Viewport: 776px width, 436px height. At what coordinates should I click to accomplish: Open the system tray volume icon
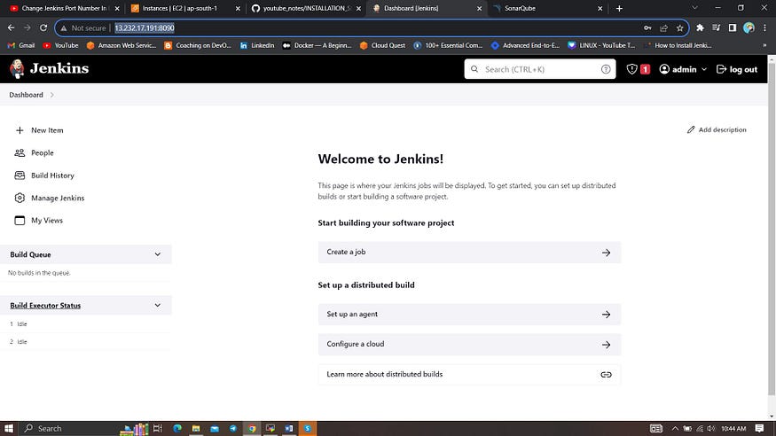pos(710,429)
